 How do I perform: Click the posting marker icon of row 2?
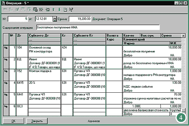(x=6, y=59)
